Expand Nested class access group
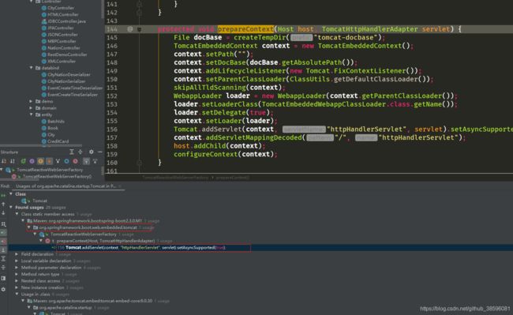This screenshot has height=315, width=513. pyautogui.click(x=17, y=280)
